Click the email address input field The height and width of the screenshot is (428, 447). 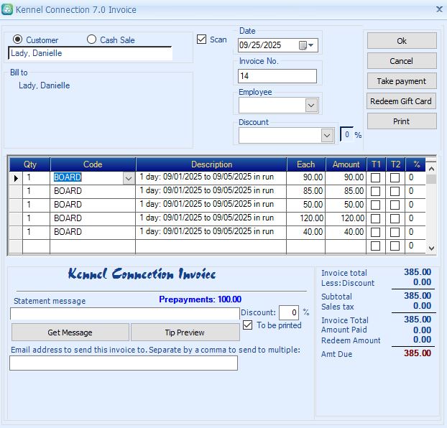tap(124, 363)
